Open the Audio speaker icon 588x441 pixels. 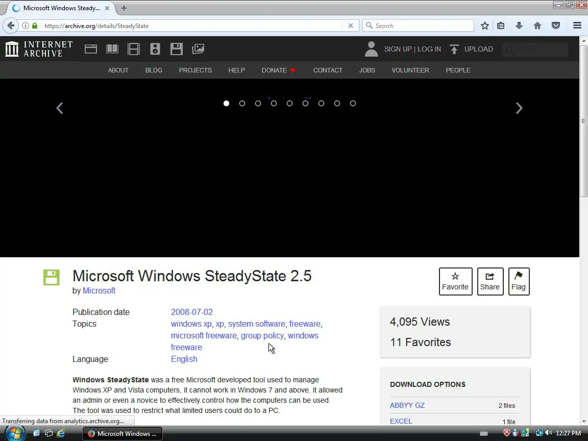[155, 49]
